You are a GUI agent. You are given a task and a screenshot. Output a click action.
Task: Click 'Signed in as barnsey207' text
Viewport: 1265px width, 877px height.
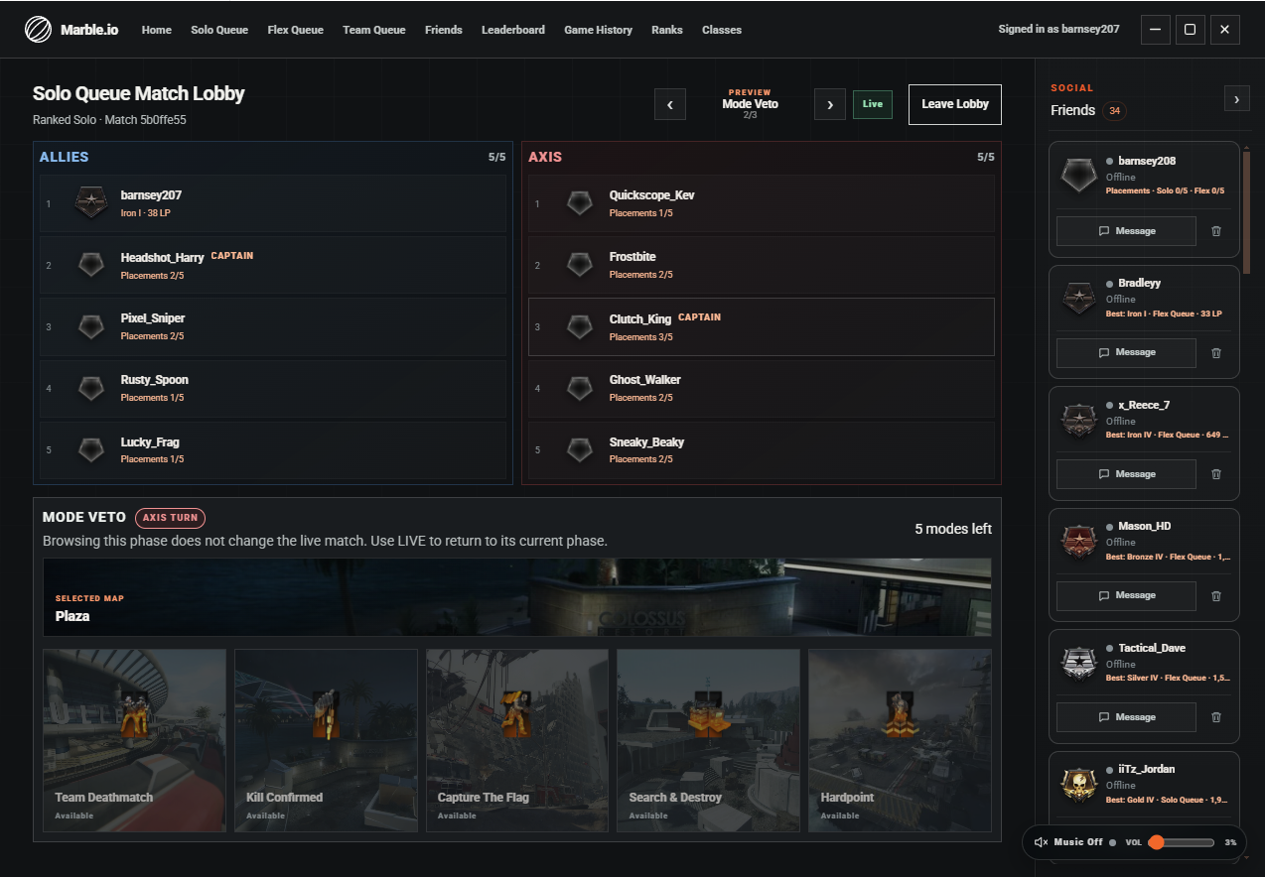(1058, 30)
